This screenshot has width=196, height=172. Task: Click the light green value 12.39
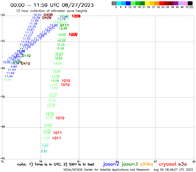pos(7,79)
